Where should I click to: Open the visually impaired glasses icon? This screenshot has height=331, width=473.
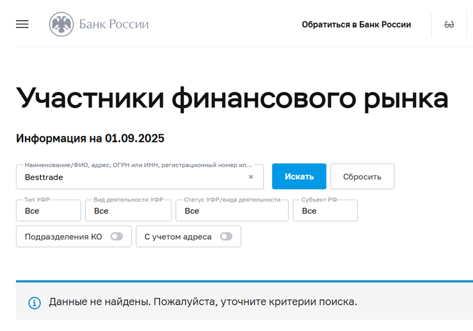[449, 24]
